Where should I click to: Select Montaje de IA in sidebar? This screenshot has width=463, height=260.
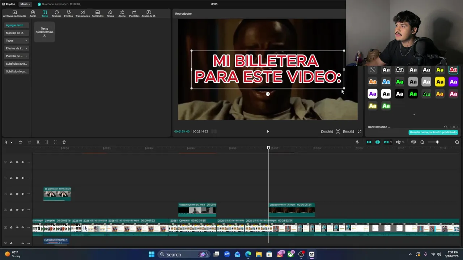[x=17, y=33]
